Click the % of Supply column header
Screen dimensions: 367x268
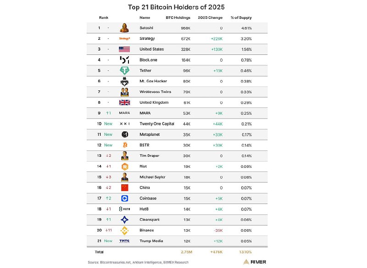click(242, 18)
